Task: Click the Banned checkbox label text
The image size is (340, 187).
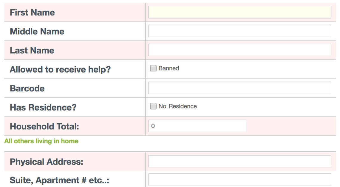Action: click(x=169, y=68)
